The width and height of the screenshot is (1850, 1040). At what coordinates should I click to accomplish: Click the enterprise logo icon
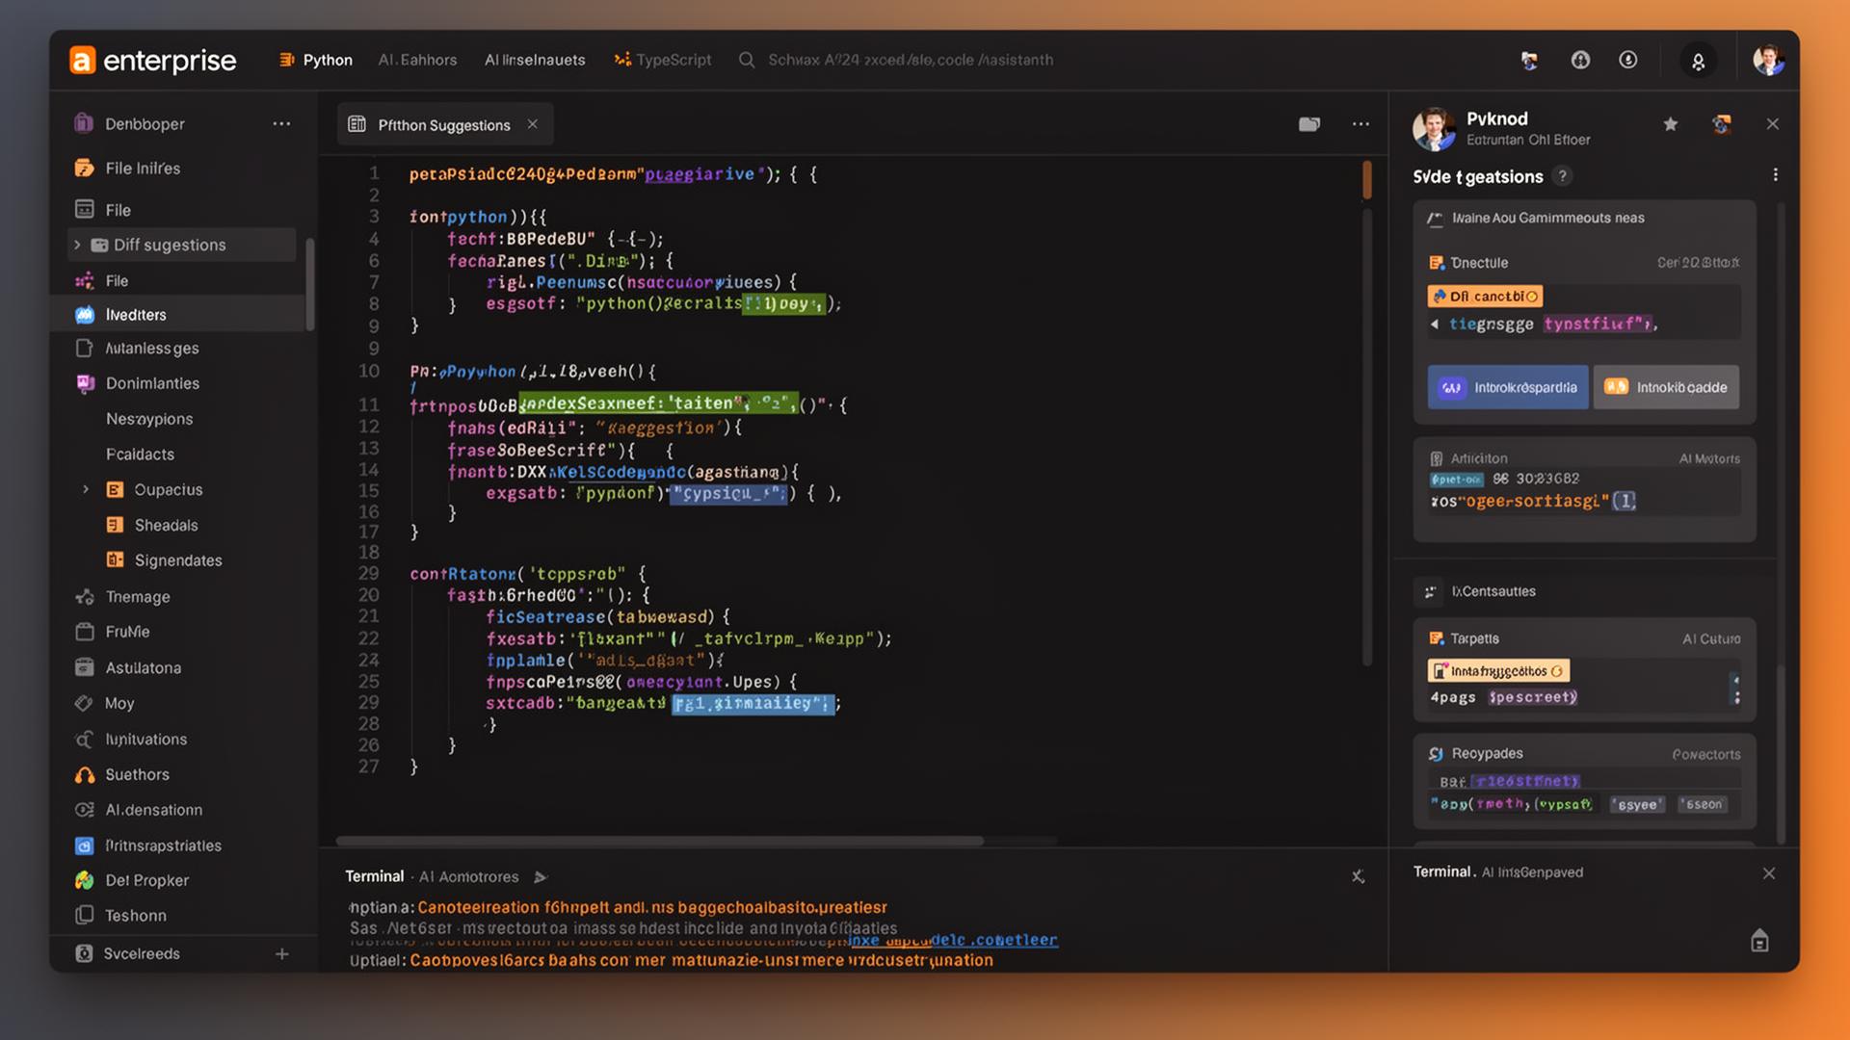83,60
